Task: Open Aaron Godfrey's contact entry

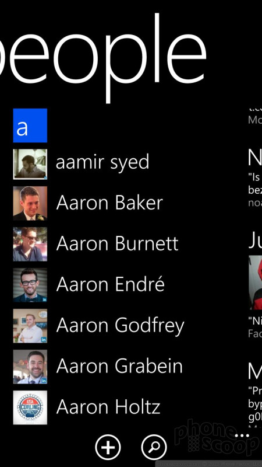Action: (x=120, y=326)
